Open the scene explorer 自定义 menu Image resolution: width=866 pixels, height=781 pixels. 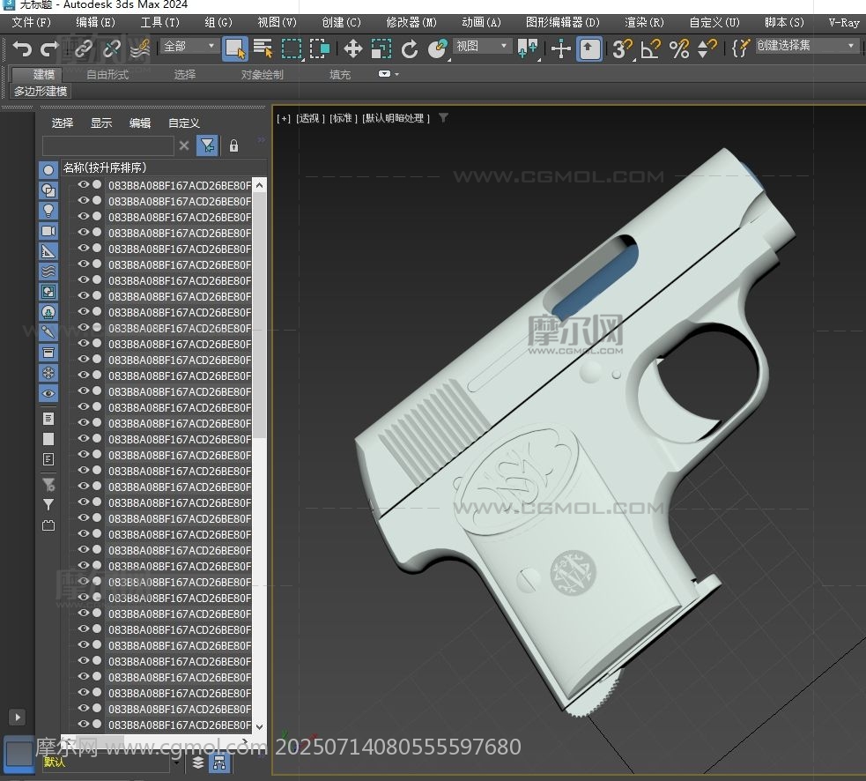click(x=184, y=123)
